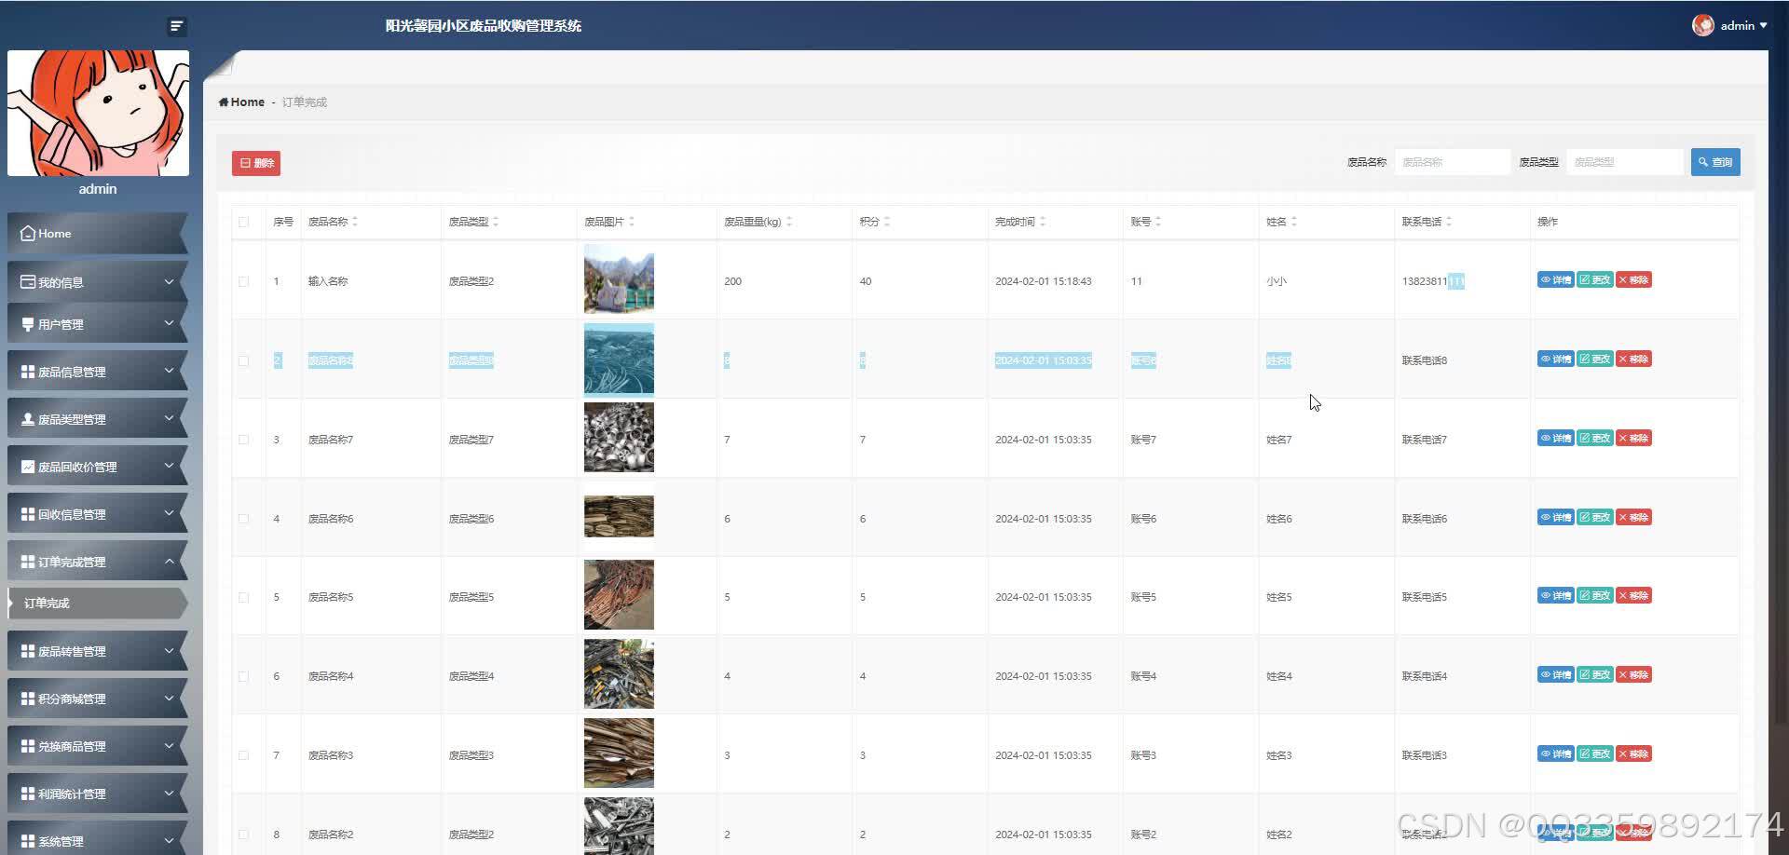Click 移除 for row 输入名称
1789x855 pixels.
1633,280
